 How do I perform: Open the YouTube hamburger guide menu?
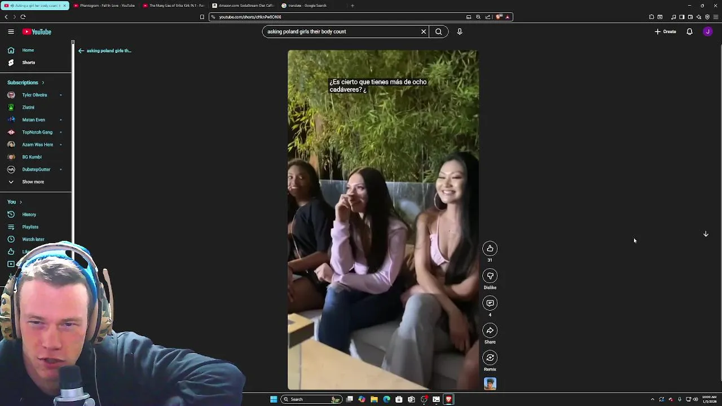click(11, 32)
